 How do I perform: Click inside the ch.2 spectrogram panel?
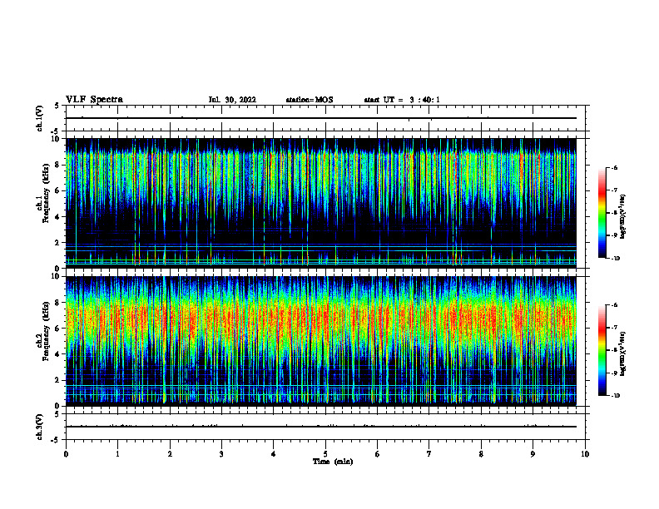pos(321,341)
